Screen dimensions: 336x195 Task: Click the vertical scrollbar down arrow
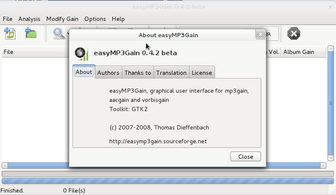[x=331, y=158]
